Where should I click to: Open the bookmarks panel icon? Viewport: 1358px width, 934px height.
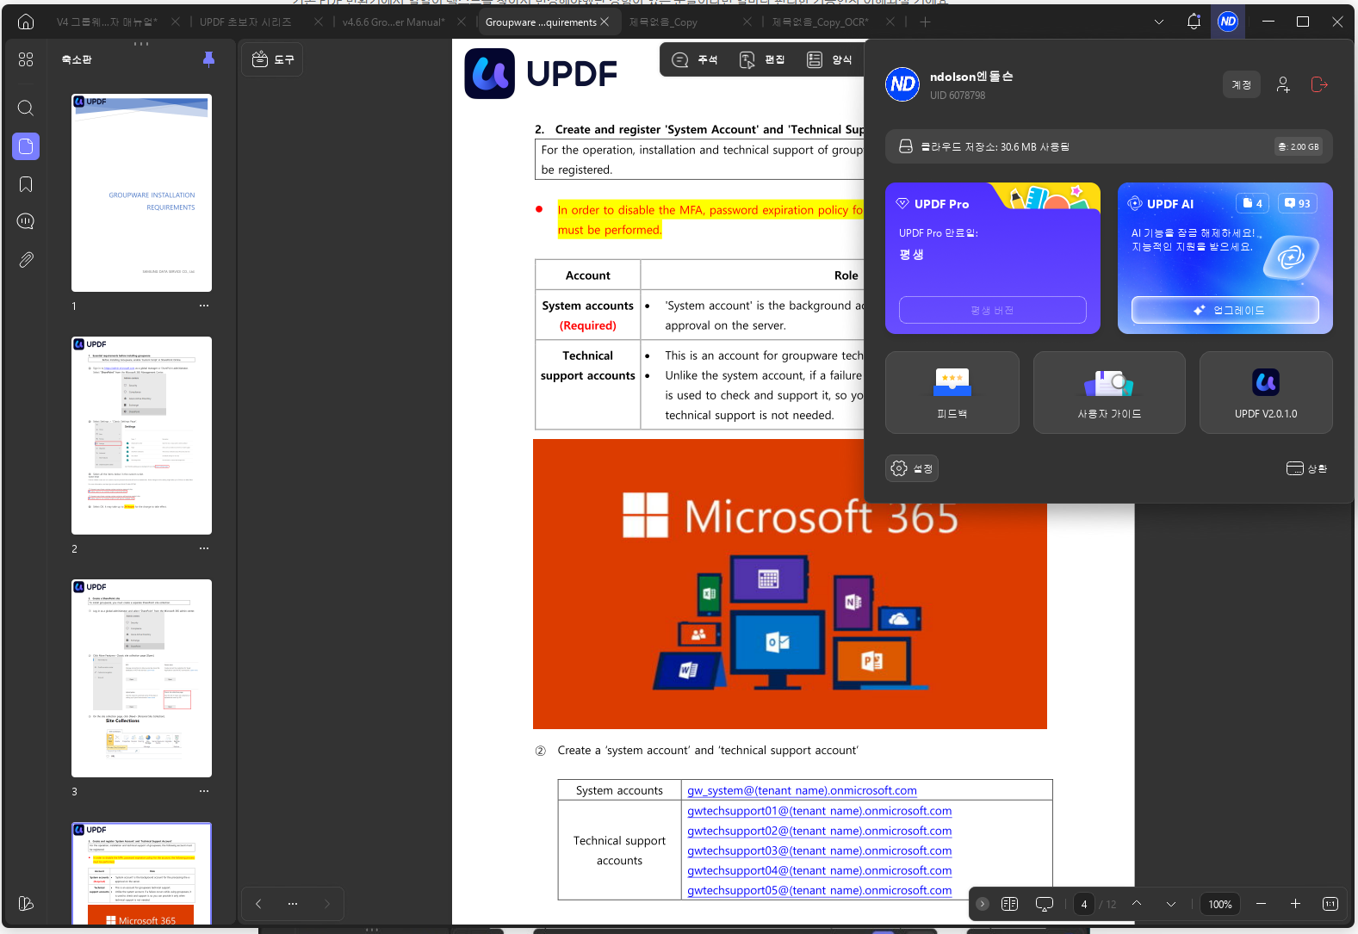(x=26, y=184)
